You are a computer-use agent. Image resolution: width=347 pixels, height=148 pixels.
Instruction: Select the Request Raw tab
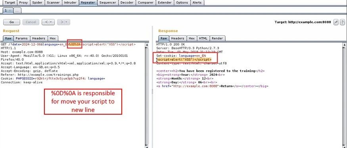(x=8, y=38)
